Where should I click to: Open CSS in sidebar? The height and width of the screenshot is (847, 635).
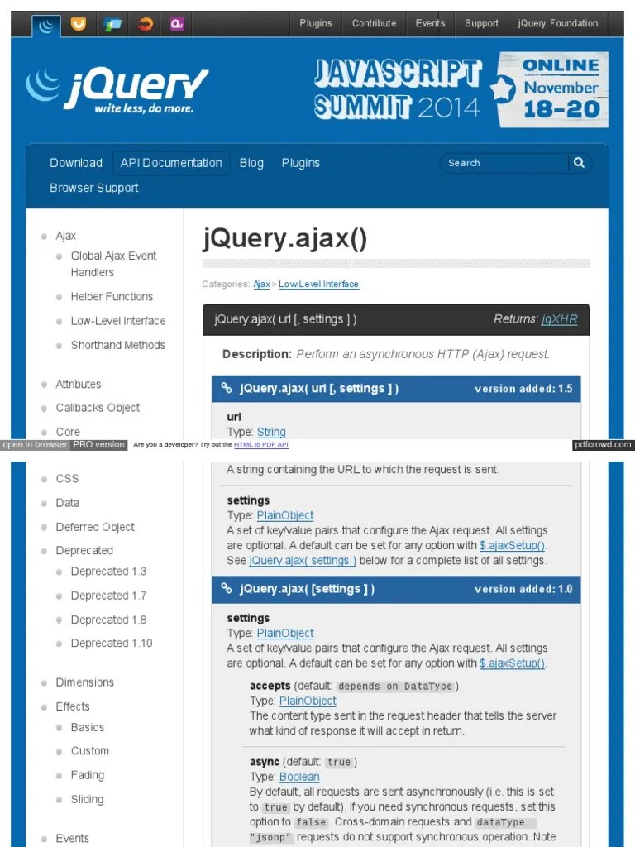tap(68, 479)
